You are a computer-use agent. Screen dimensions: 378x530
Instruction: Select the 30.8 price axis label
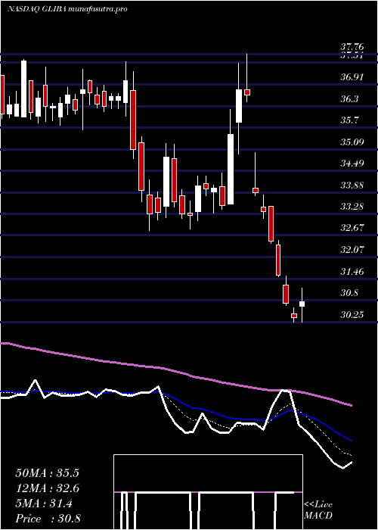click(x=349, y=293)
